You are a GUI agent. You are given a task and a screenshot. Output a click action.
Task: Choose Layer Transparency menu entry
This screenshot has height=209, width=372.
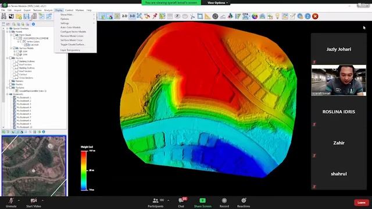click(x=70, y=51)
